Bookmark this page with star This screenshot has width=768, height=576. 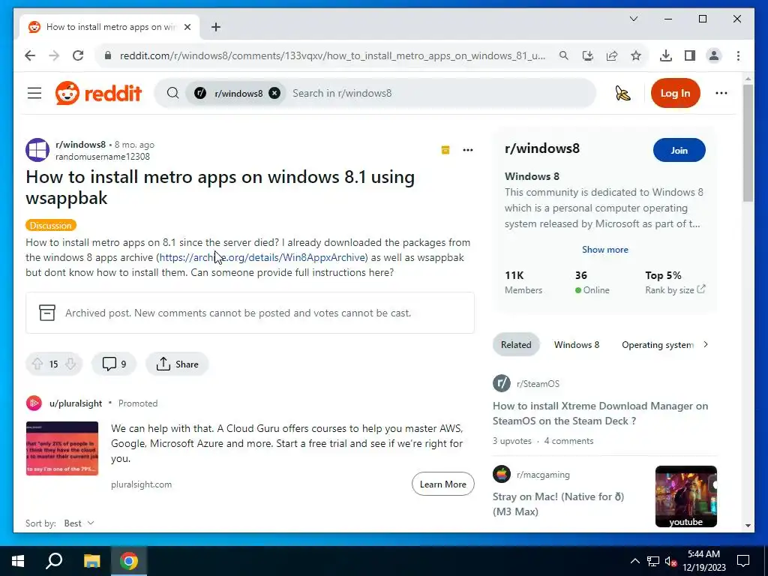[x=636, y=55]
